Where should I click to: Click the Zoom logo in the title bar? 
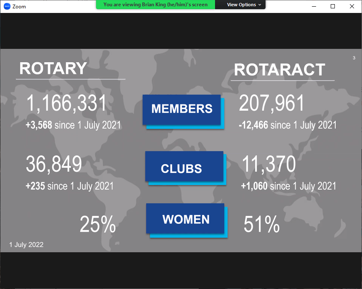click(7, 6)
